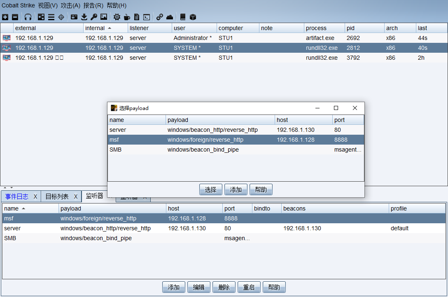Select the msf row in payload dialog
Viewport: 448px width, 297px height.
pos(236,140)
